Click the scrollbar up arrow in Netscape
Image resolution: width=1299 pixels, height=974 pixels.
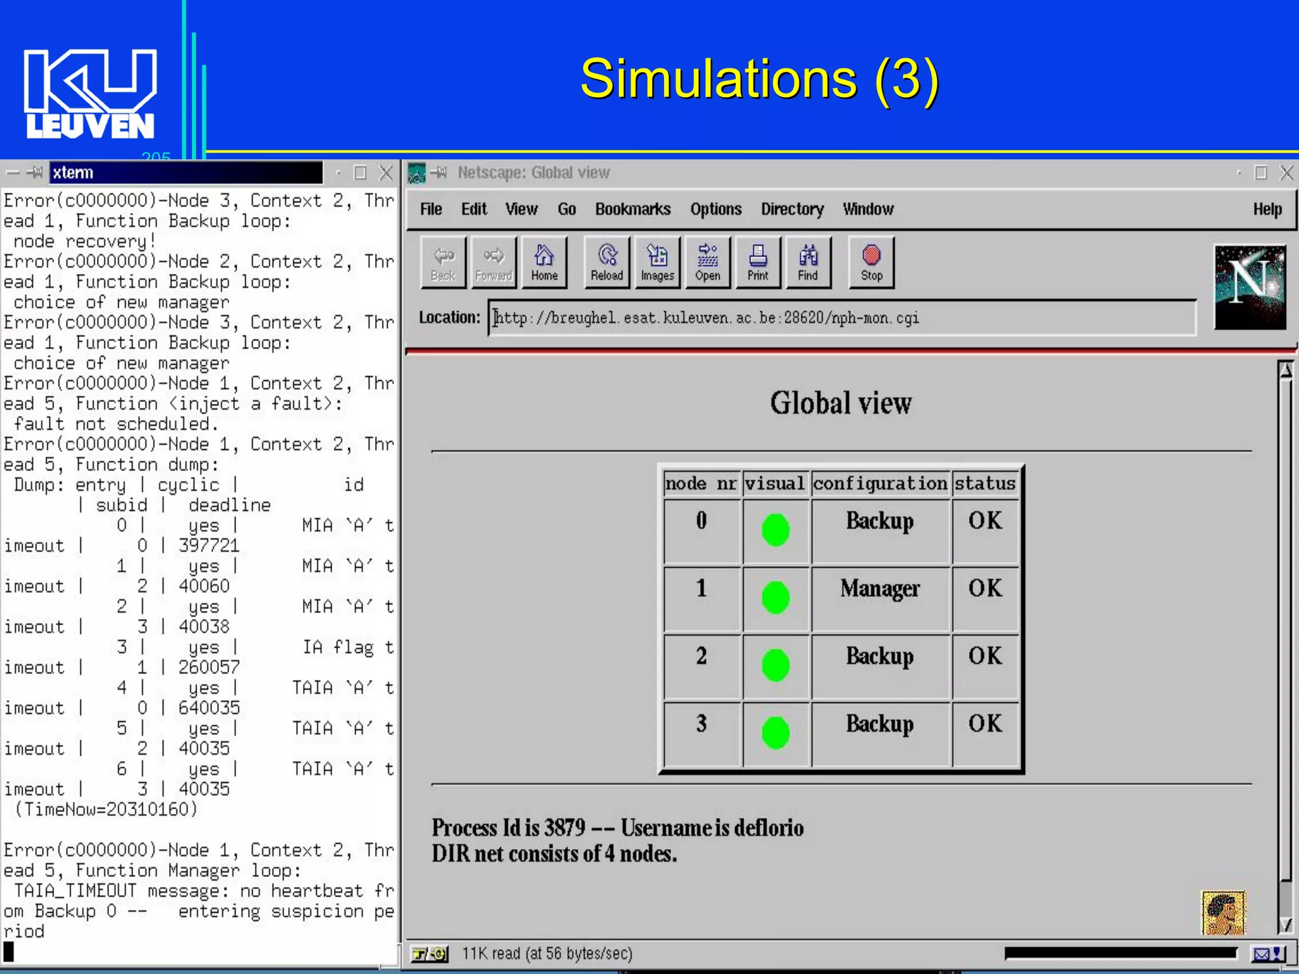coord(1286,370)
